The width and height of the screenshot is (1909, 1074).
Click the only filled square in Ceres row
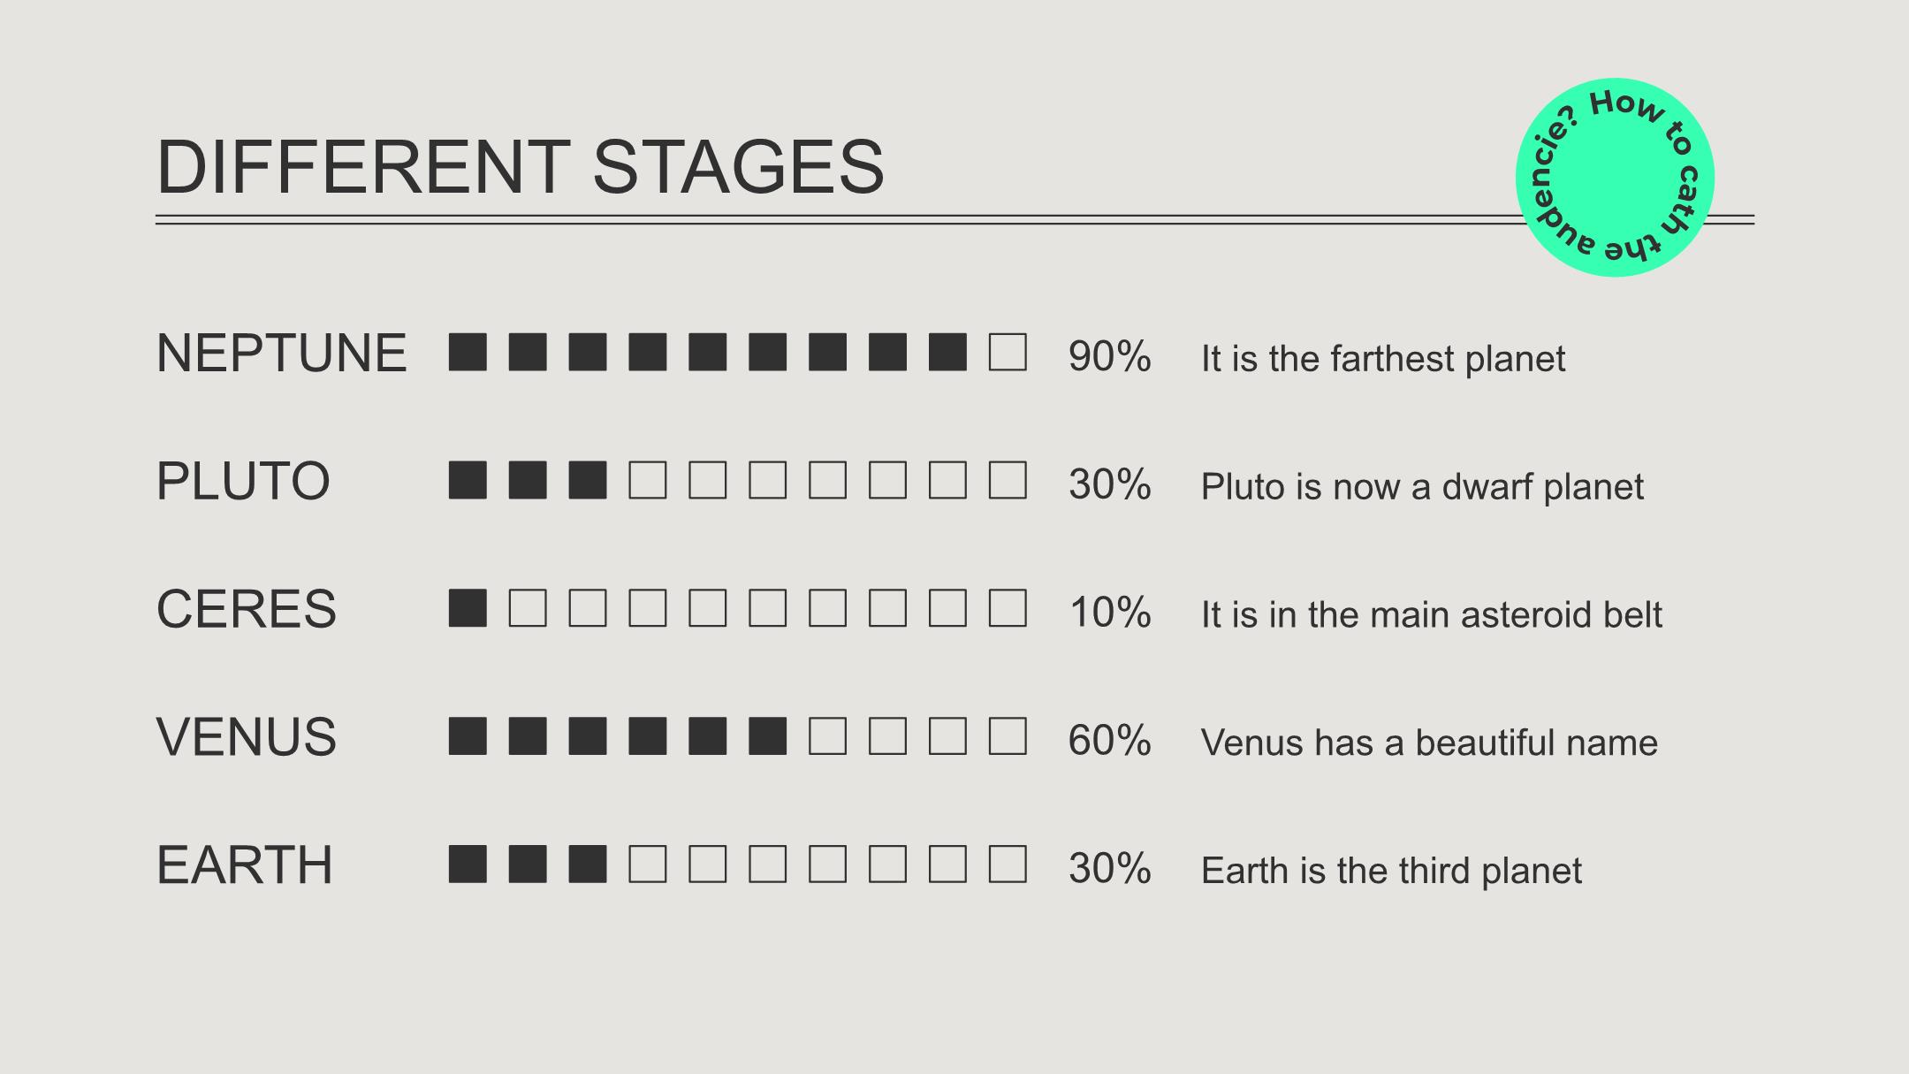coord(468,608)
